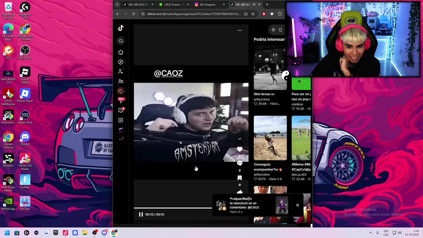Click the Upload plus icon in sidebar

[x=121, y=120]
